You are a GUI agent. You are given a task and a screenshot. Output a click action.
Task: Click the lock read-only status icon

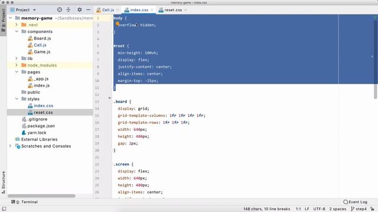coord(373,209)
